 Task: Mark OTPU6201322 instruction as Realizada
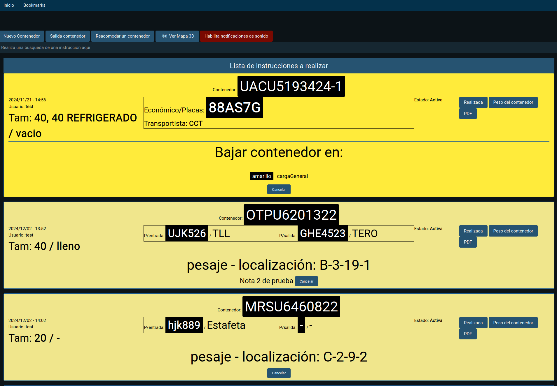point(473,231)
